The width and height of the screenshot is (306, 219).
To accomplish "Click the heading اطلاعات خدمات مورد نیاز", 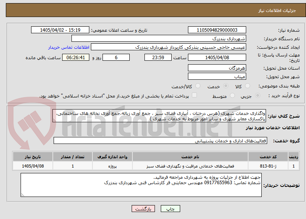I will [x=273, y=128].
